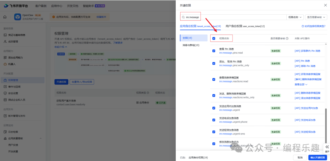Click the orange warning icon in release notice
The image size is (330, 161).
53,17
